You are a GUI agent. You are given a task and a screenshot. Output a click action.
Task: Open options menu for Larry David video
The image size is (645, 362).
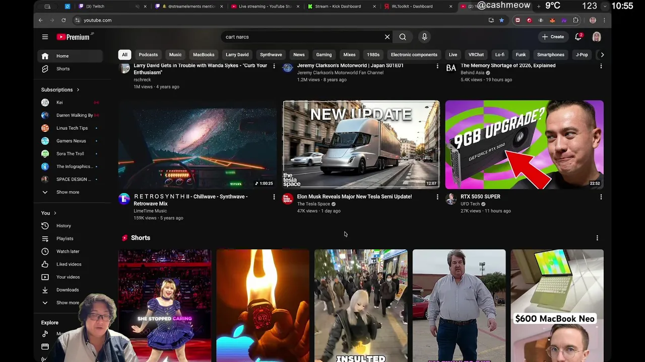click(x=274, y=66)
